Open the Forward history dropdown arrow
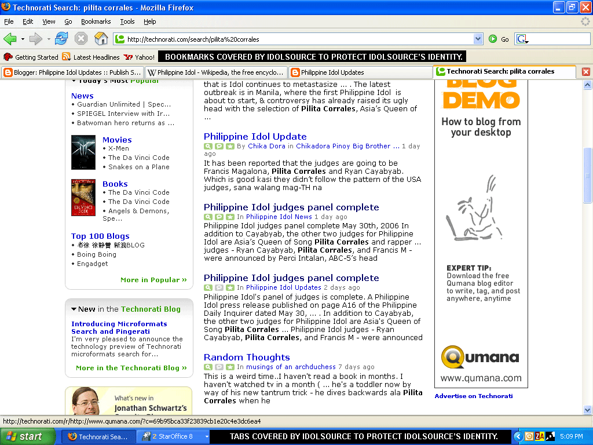Image resolution: width=593 pixels, height=445 pixels. click(x=49, y=39)
